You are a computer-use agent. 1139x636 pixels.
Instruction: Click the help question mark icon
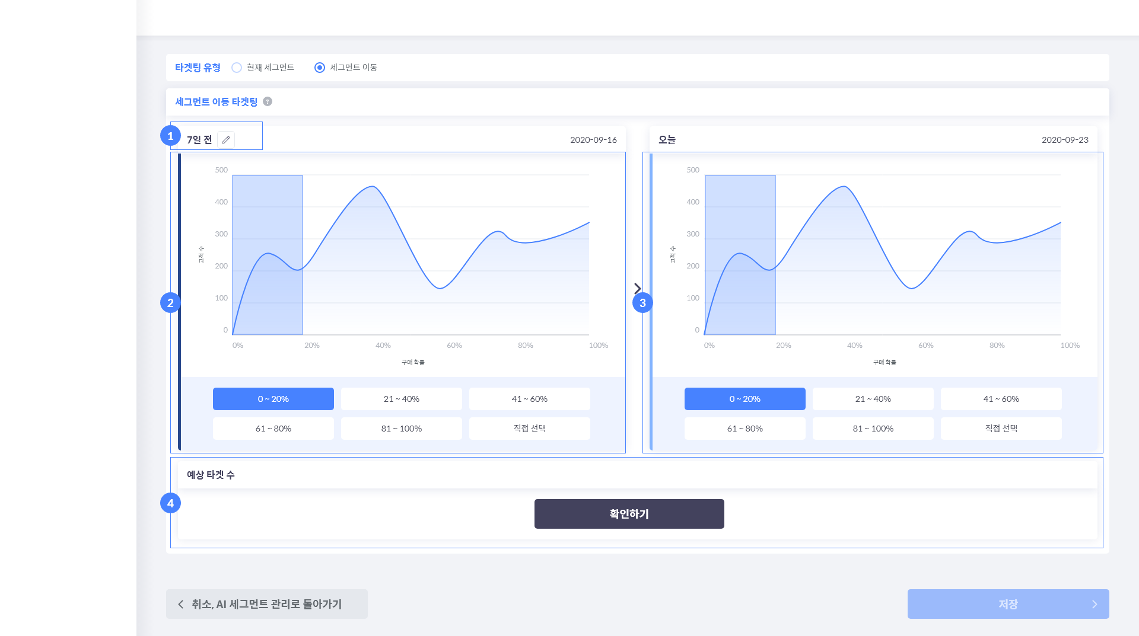tap(268, 101)
